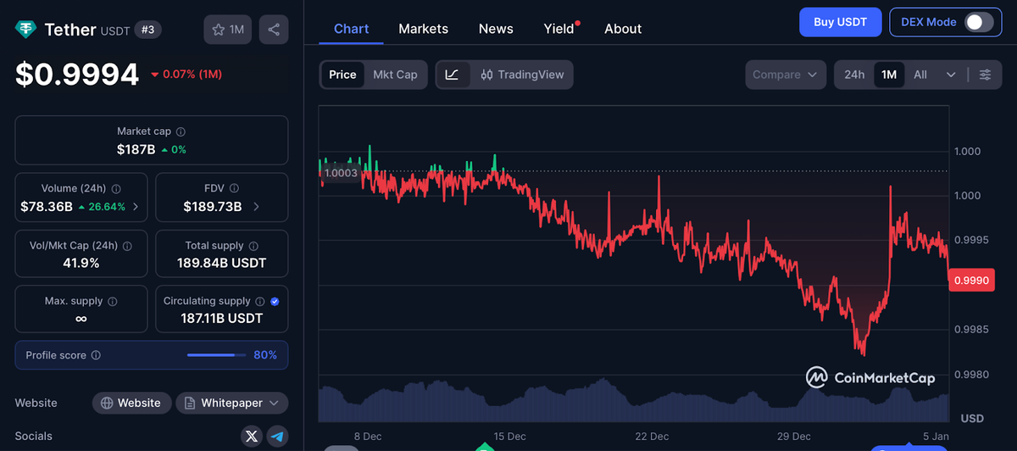
Task: Click the 41.9% Vol/Mkt Cap value
Action: 81,263
